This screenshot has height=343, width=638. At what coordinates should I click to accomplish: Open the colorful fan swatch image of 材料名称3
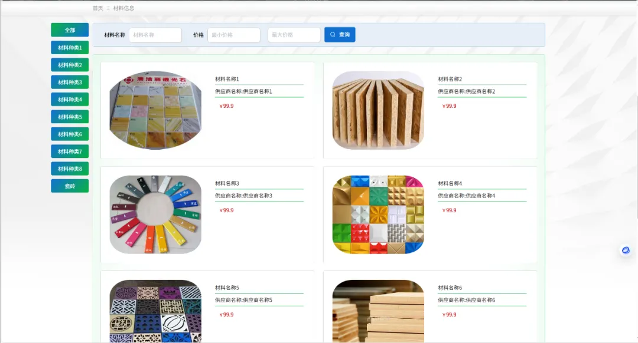(155, 215)
